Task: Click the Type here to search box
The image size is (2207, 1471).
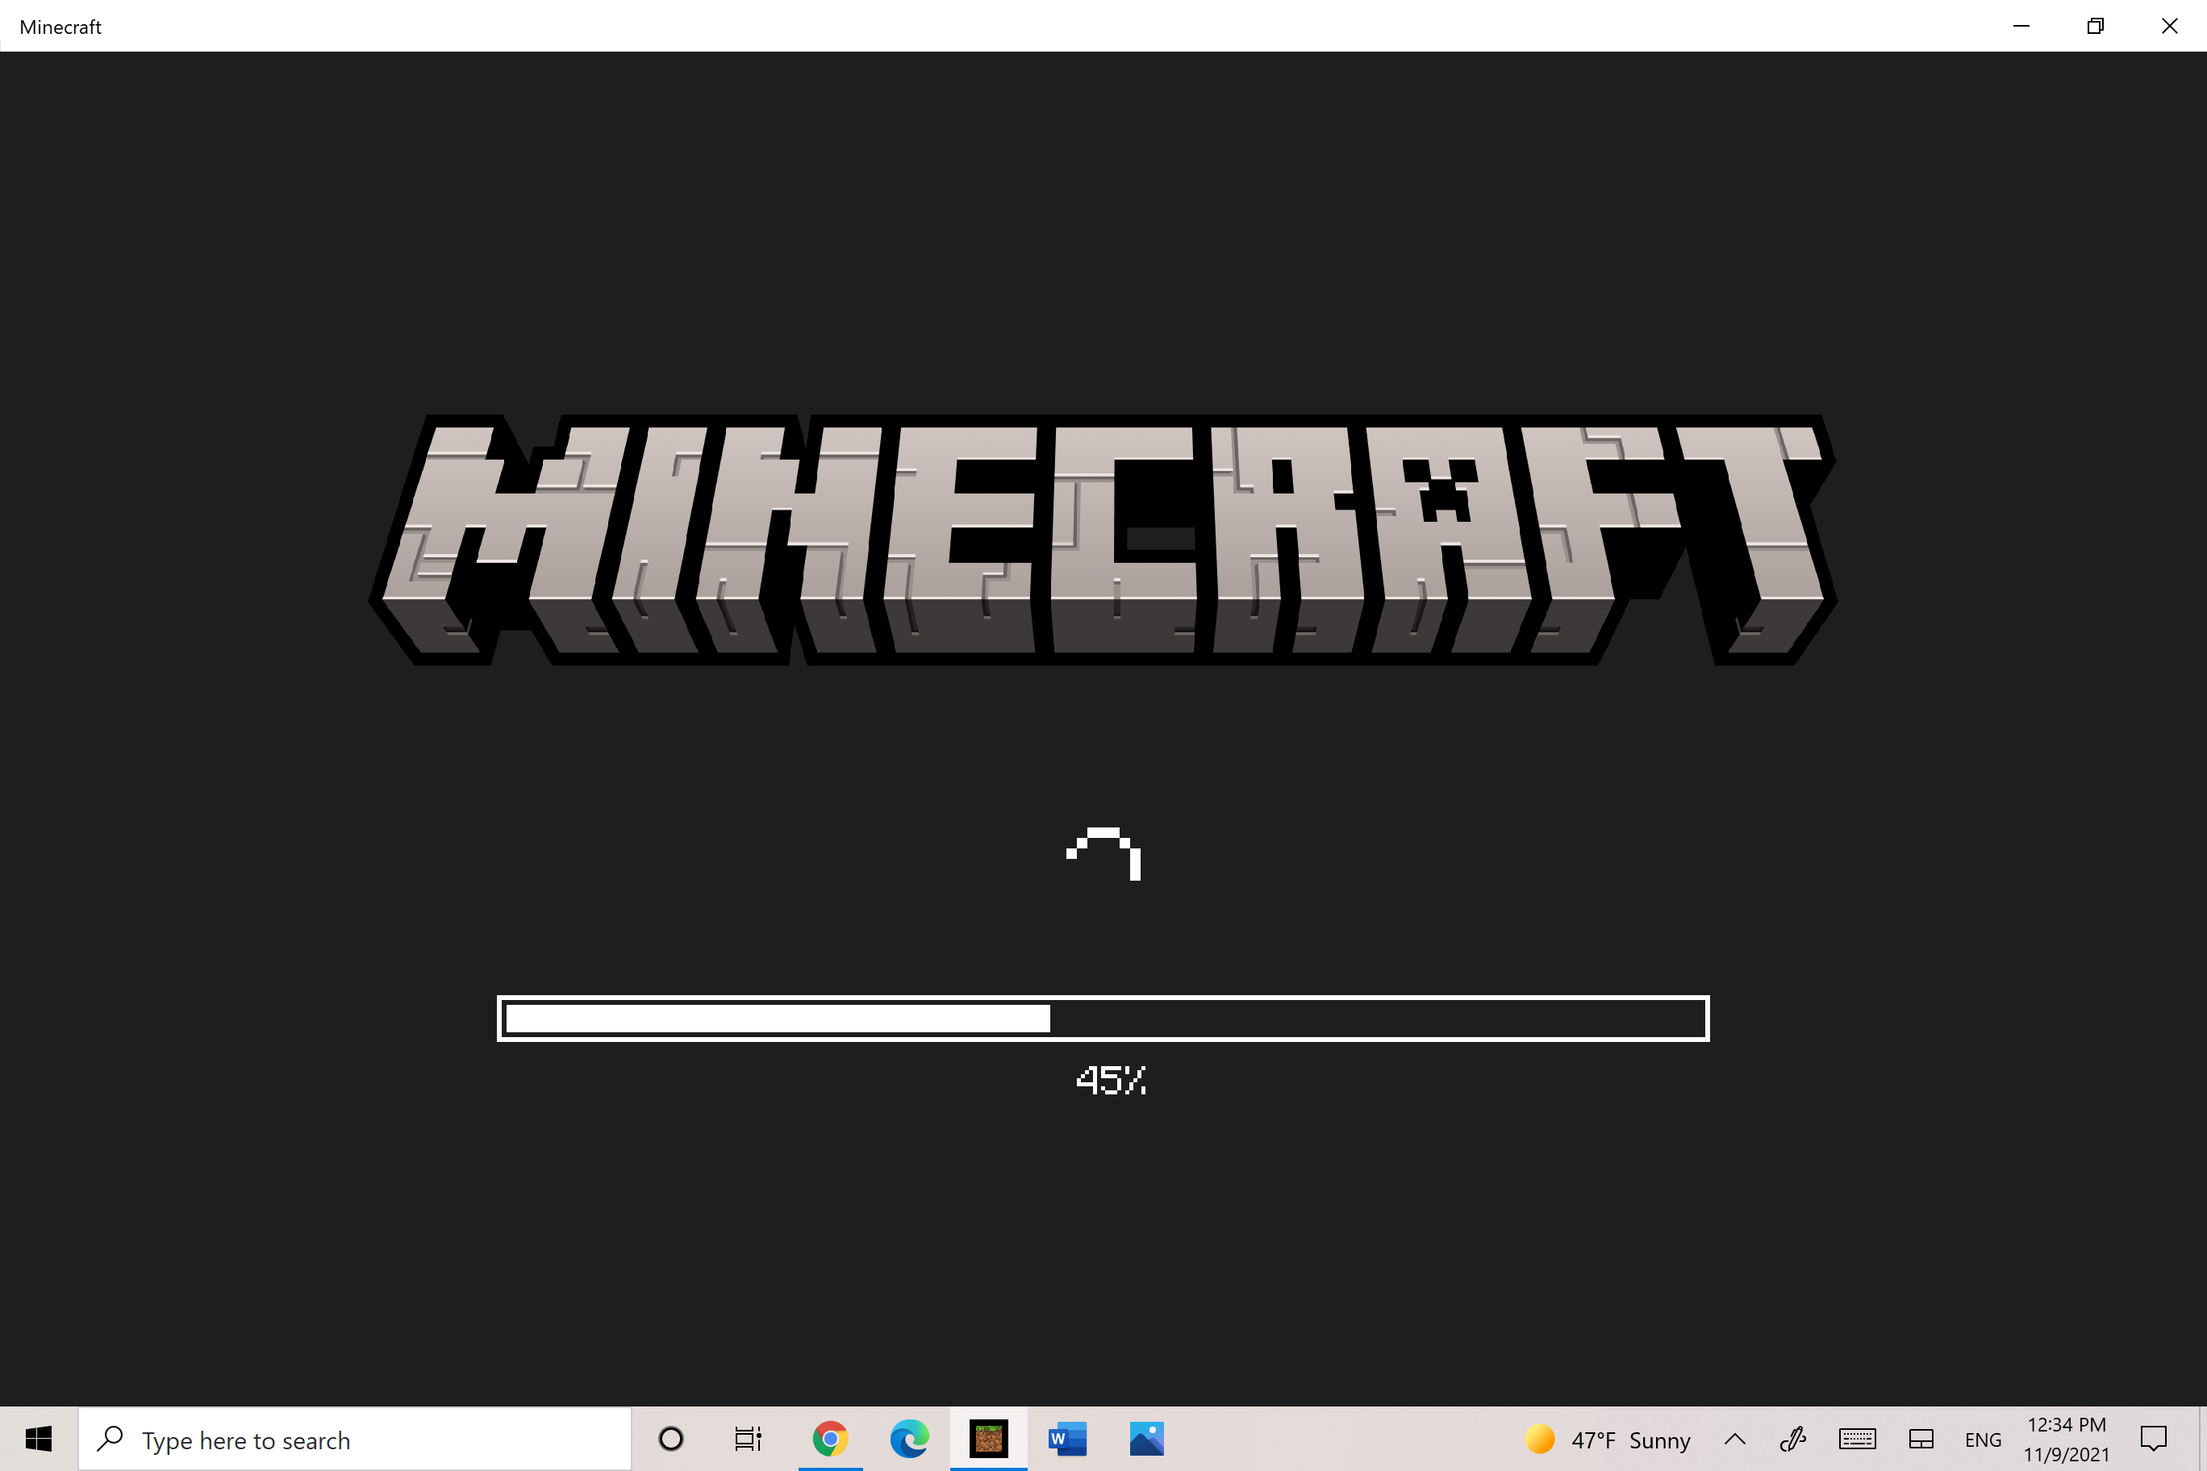Action: (x=355, y=1439)
